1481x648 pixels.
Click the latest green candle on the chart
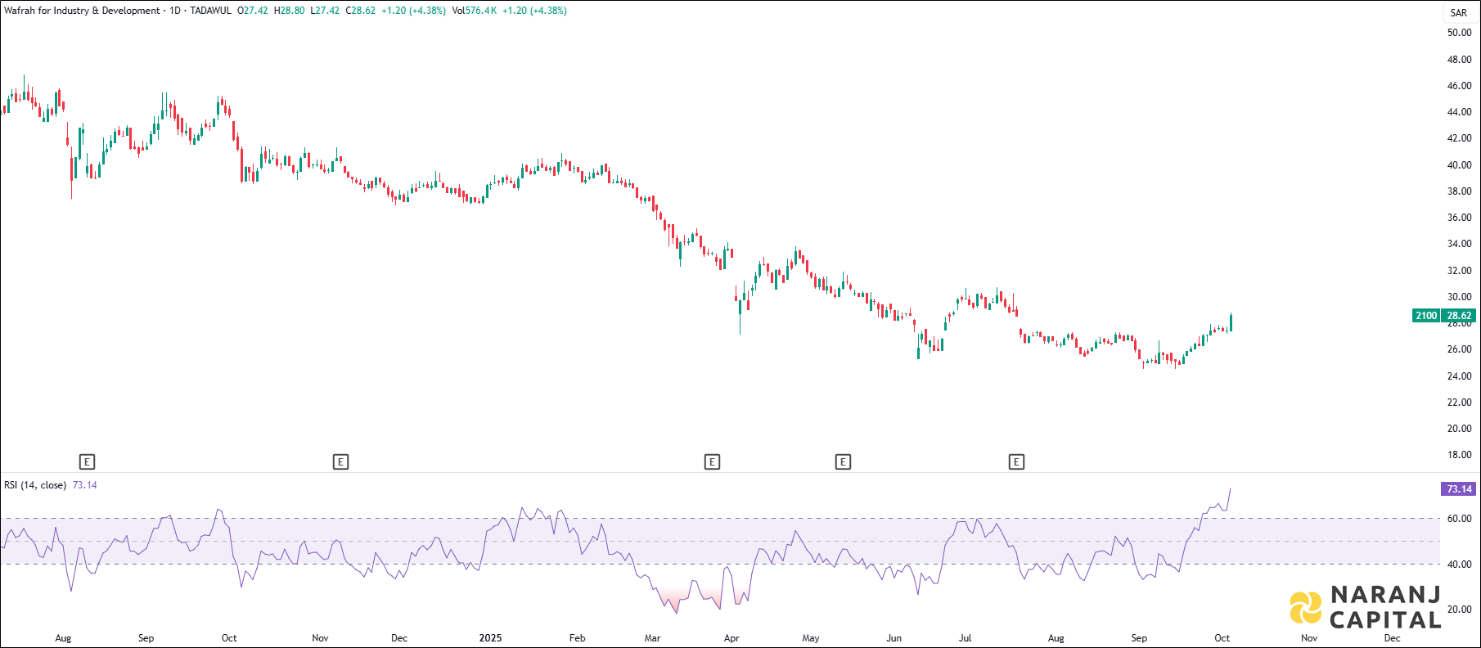pos(1231,322)
